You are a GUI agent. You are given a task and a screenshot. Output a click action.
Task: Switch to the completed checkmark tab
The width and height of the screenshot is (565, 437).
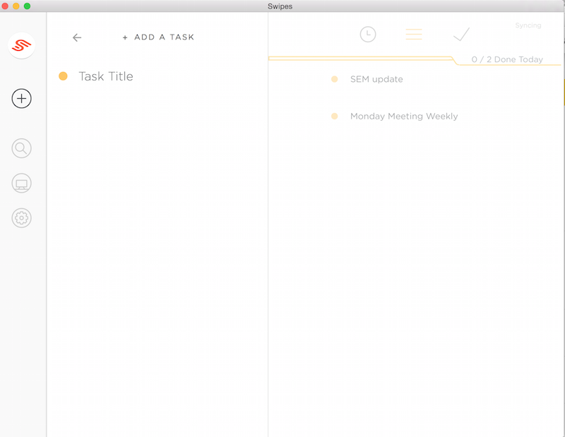point(462,34)
